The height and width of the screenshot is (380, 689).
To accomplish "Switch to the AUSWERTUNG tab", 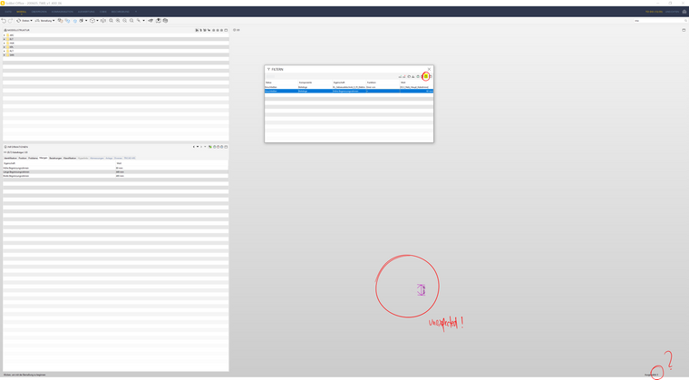I will (x=86, y=12).
